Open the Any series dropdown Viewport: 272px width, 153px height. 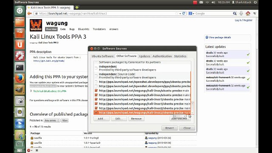point(52,120)
